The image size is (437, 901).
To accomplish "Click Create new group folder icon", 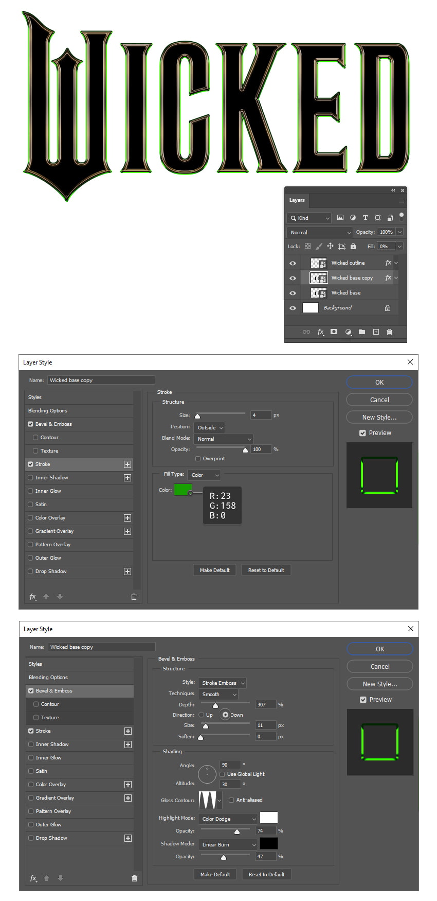I will (x=361, y=332).
